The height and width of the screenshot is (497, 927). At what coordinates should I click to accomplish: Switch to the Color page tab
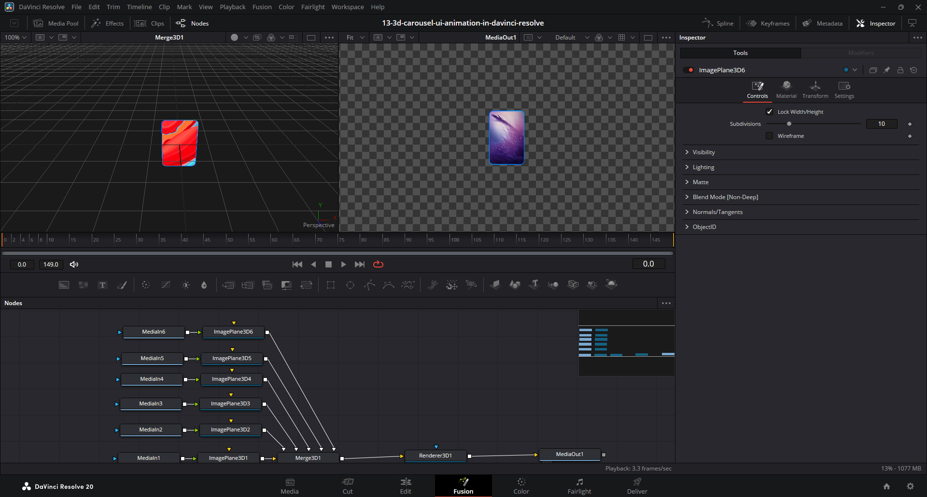521,485
